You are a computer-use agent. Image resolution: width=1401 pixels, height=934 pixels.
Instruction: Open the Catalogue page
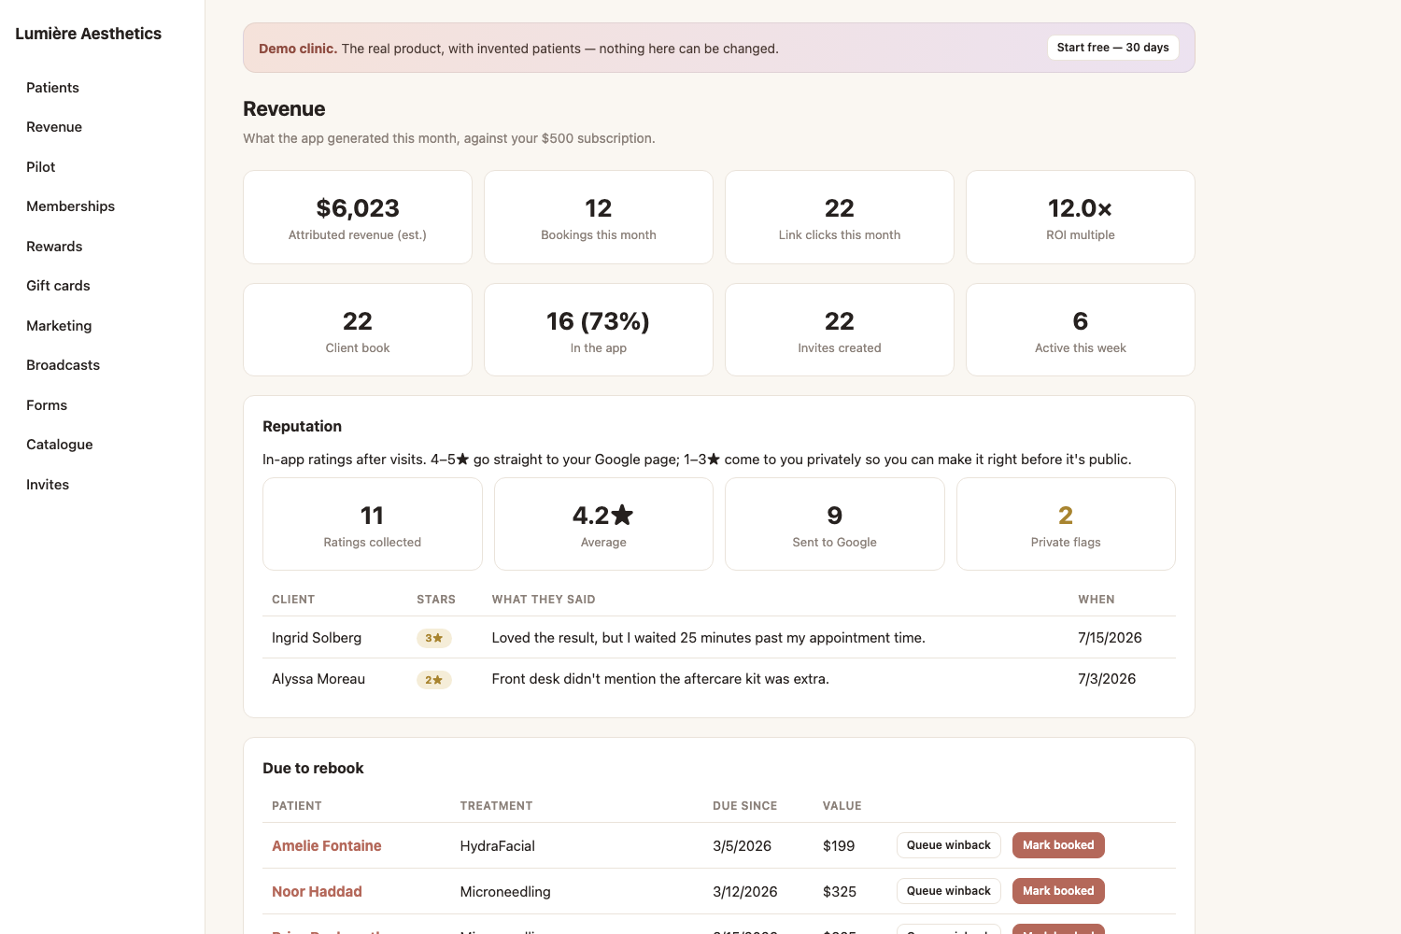[59, 445]
